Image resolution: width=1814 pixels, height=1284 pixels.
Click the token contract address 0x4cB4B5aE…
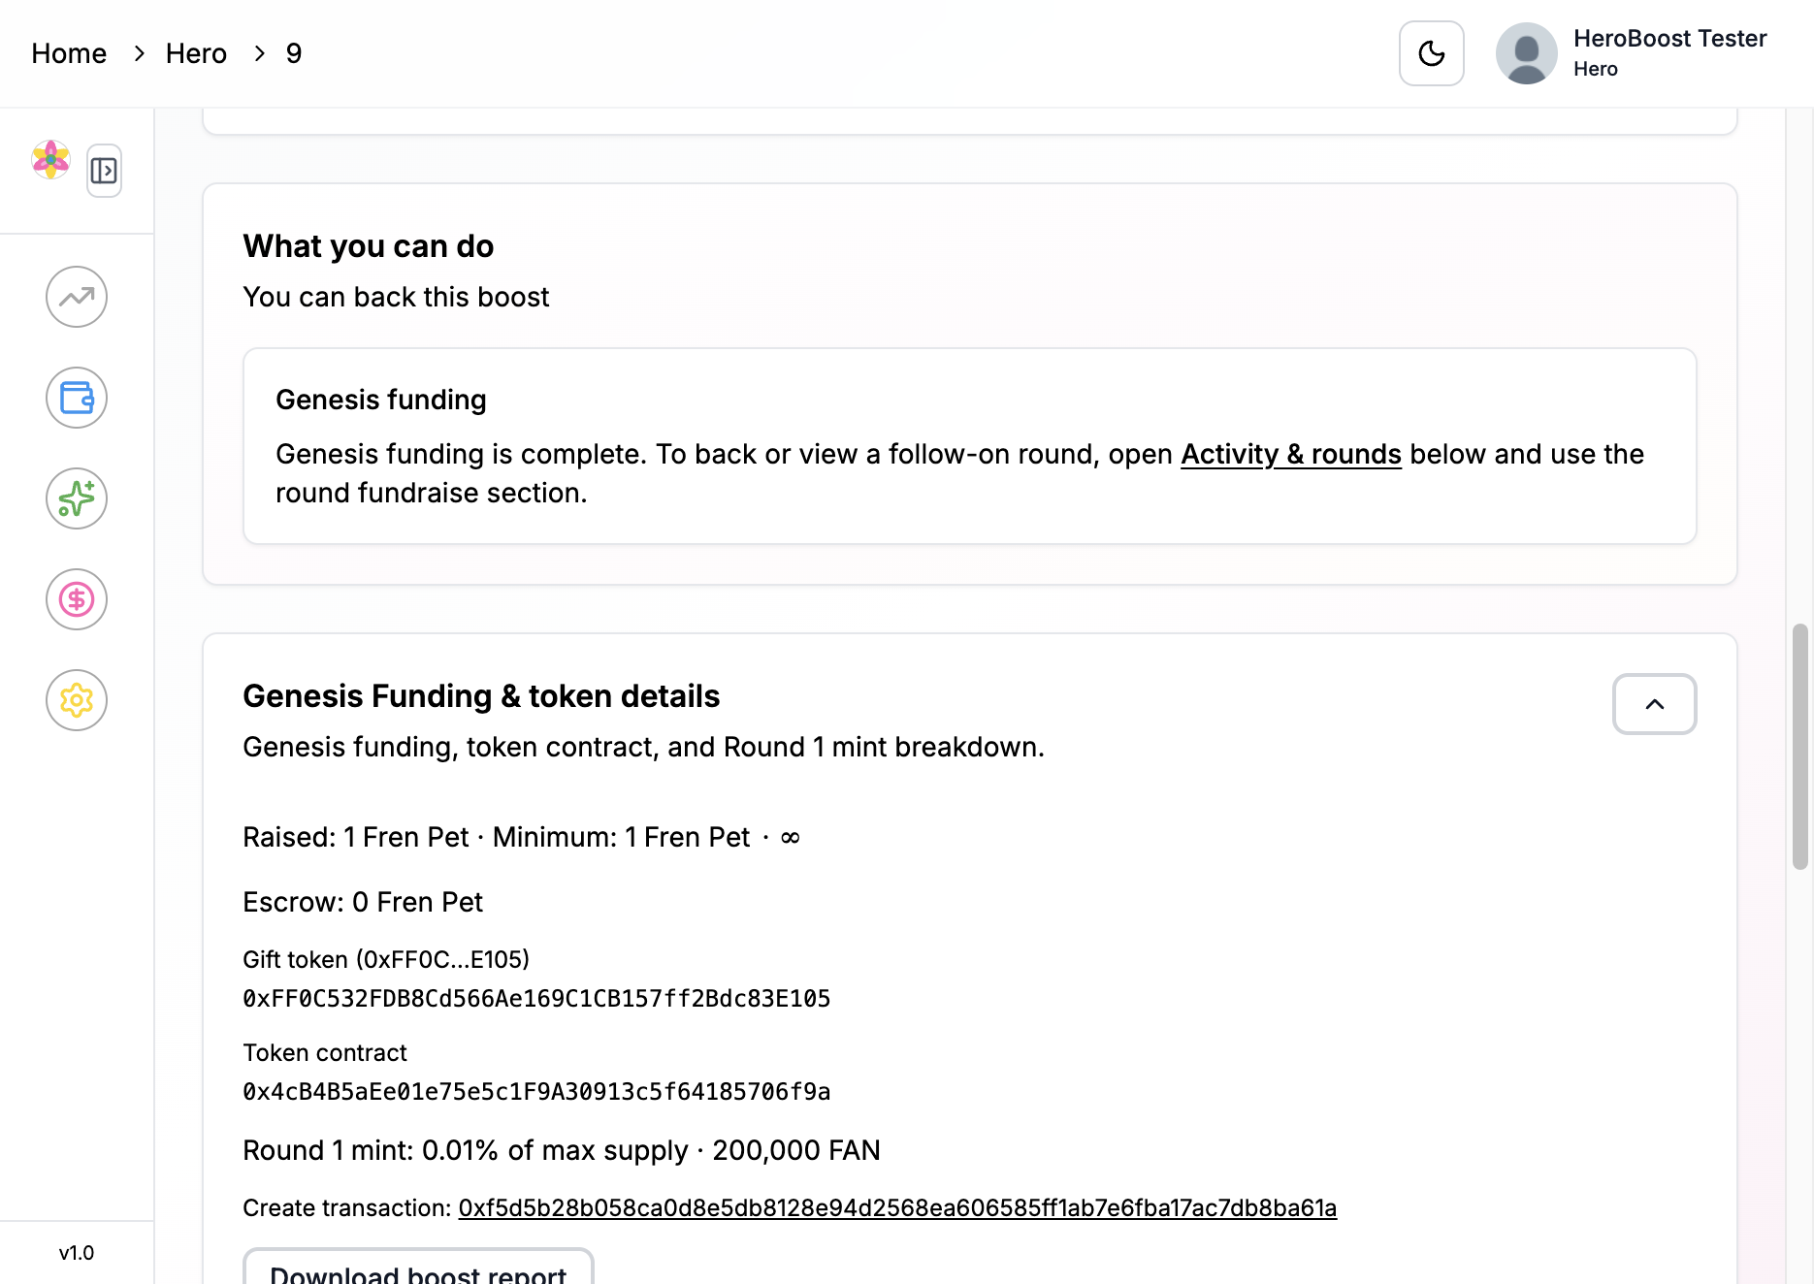click(x=536, y=1092)
